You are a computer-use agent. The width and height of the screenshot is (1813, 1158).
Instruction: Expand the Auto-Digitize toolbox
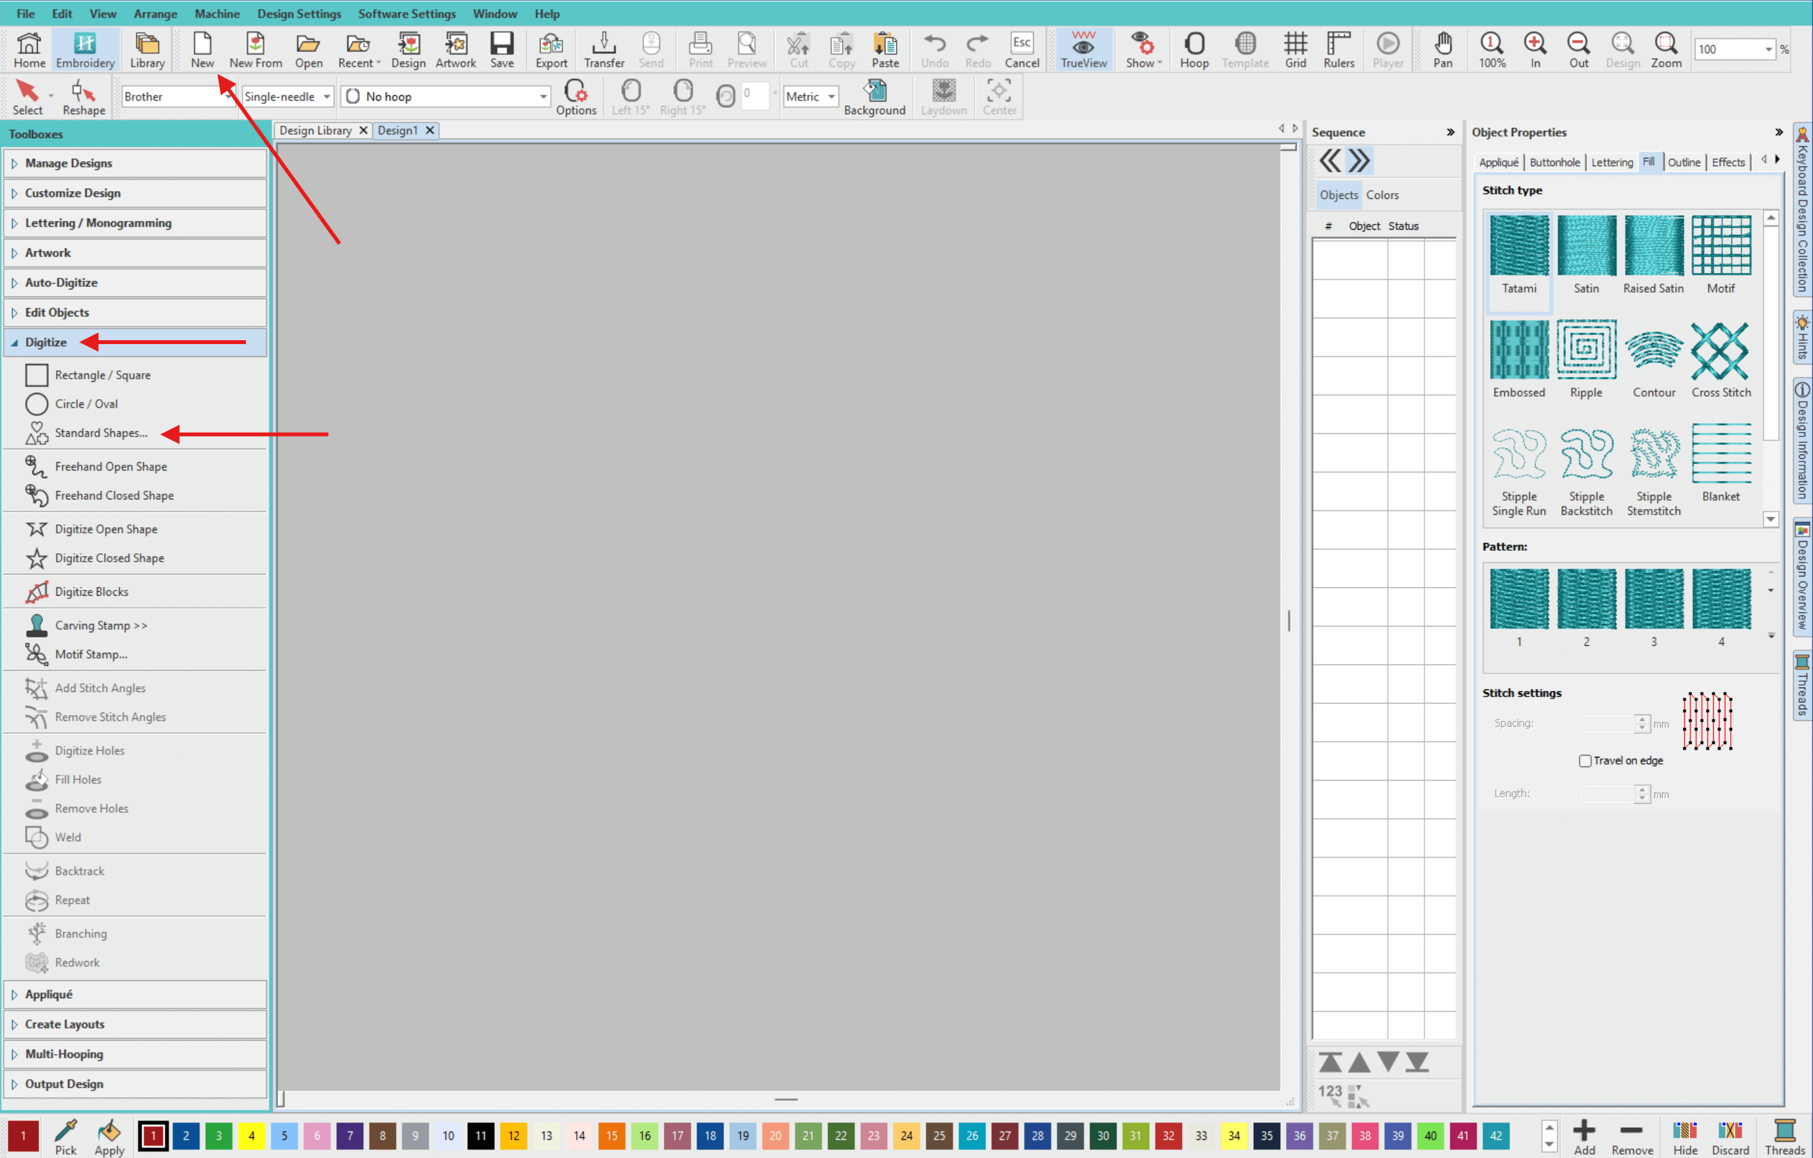61,282
